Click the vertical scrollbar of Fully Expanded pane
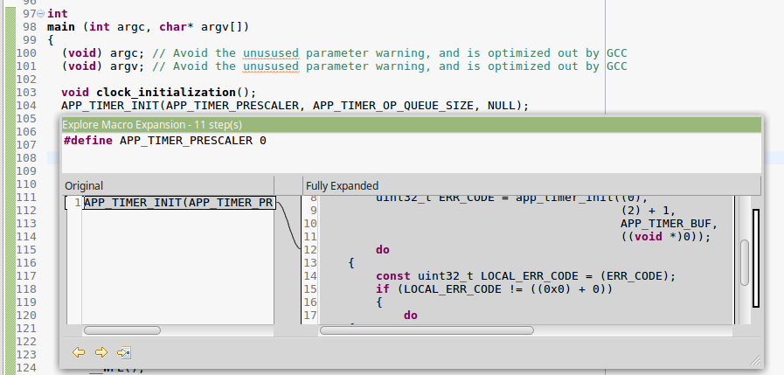784x375 pixels. point(745,262)
